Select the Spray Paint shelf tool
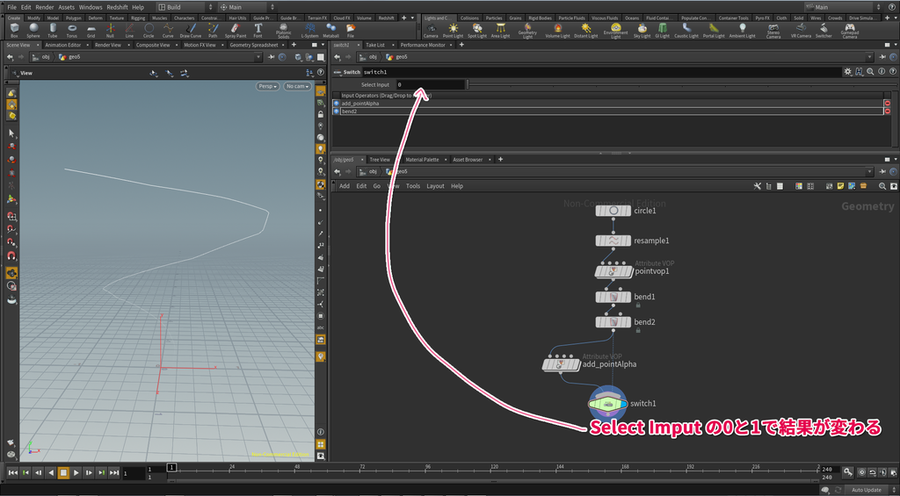This screenshot has width=900, height=496. click(236, 31)
